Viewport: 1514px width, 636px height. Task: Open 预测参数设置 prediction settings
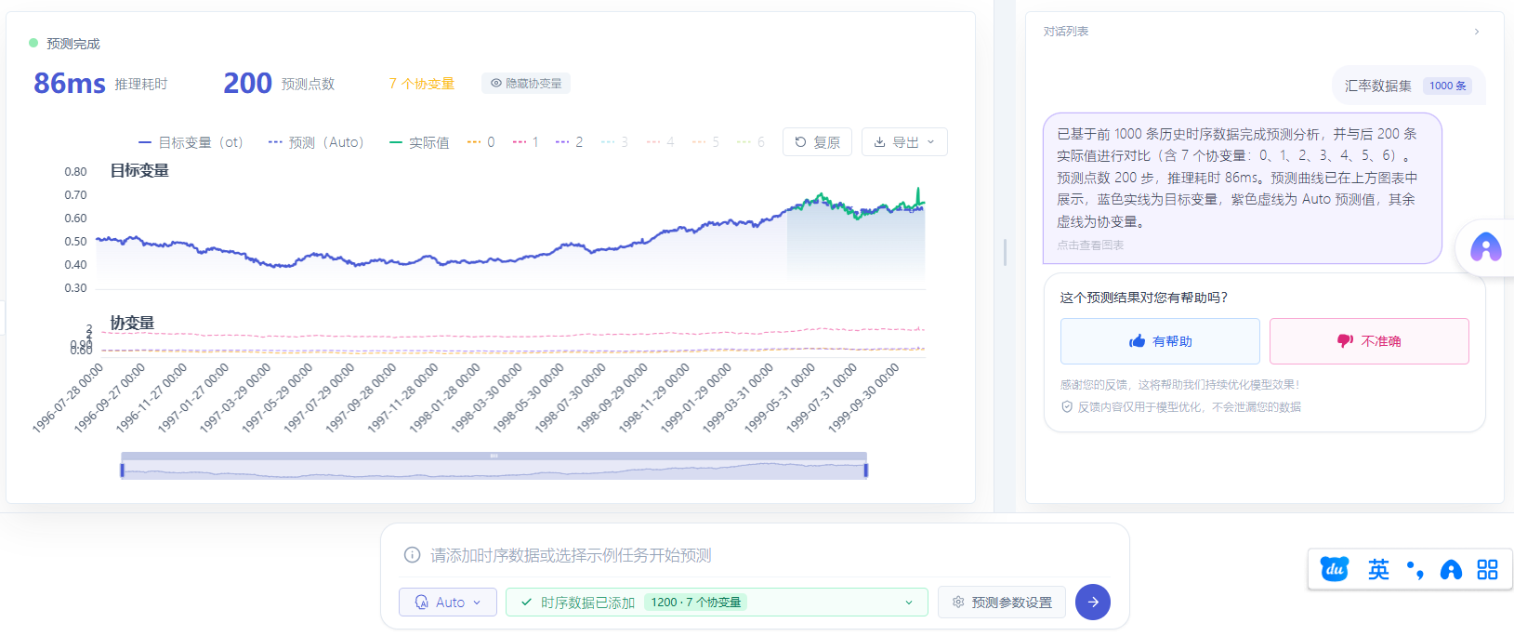tap(1002, 603)
